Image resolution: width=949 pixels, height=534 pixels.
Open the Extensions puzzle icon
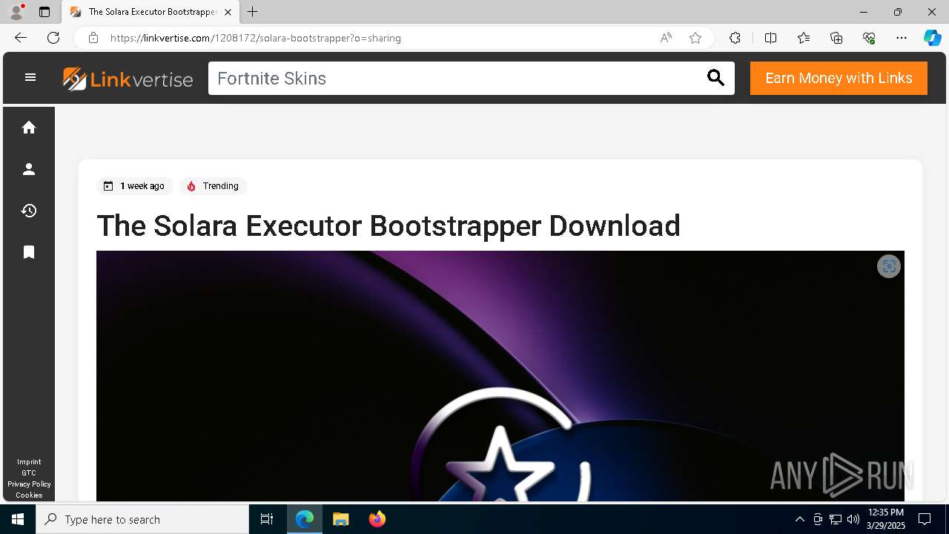point(735,38)
